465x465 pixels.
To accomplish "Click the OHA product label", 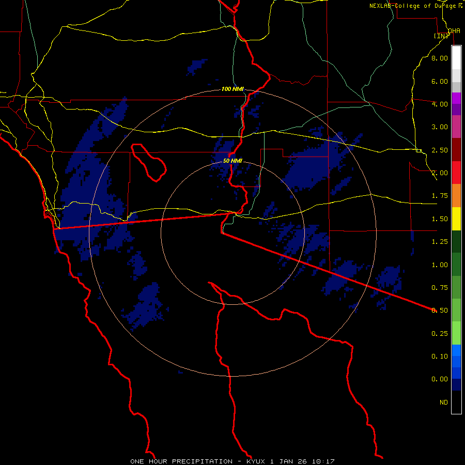I will coord(454,31).
